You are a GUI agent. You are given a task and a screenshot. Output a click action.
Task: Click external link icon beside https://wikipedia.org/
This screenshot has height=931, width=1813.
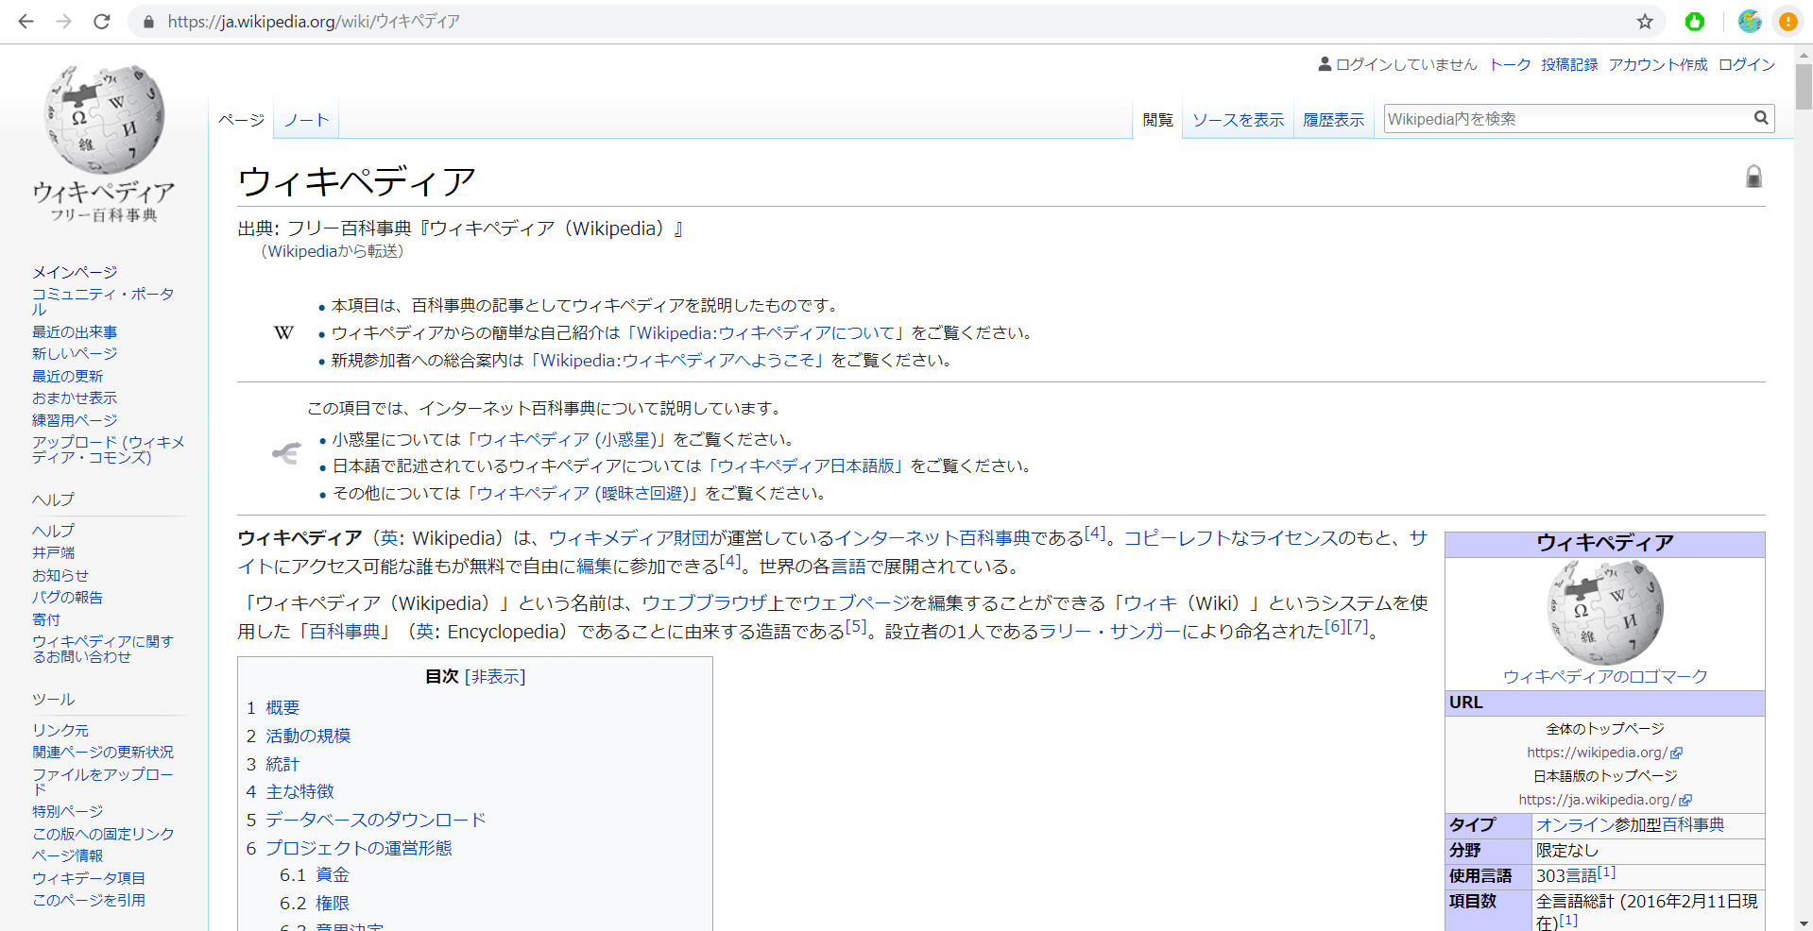click(x=1676, y=753)
